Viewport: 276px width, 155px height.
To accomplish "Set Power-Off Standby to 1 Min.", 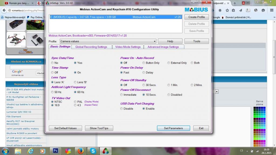I will [x=169, y=85].
